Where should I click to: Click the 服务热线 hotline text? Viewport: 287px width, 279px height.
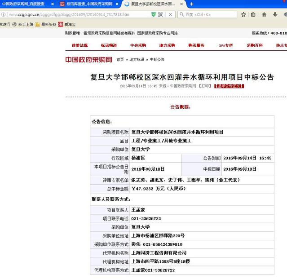tap(269, 33)
